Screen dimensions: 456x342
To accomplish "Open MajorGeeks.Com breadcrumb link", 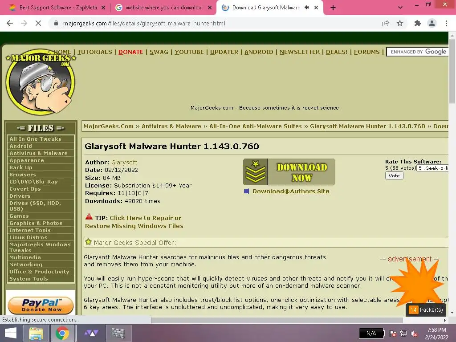I will tap(109, 126).
